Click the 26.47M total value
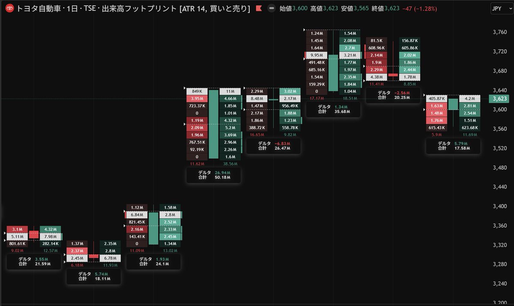Image resolution: width=514 pixels, height=306 pixels. [282, 148]
